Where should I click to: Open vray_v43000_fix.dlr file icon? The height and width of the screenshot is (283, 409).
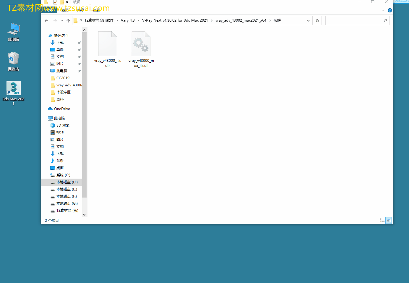(x=108, y=44)
